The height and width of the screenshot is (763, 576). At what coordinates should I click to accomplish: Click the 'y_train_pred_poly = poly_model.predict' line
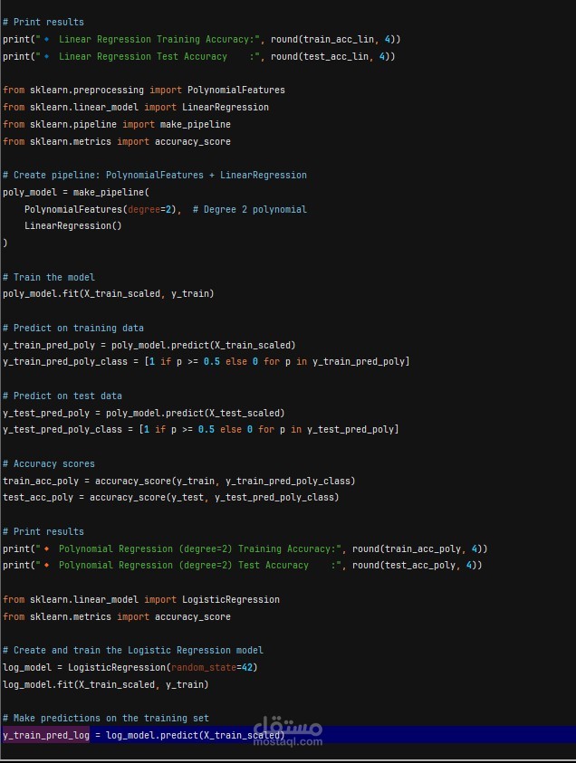click(x=149, y=345)
